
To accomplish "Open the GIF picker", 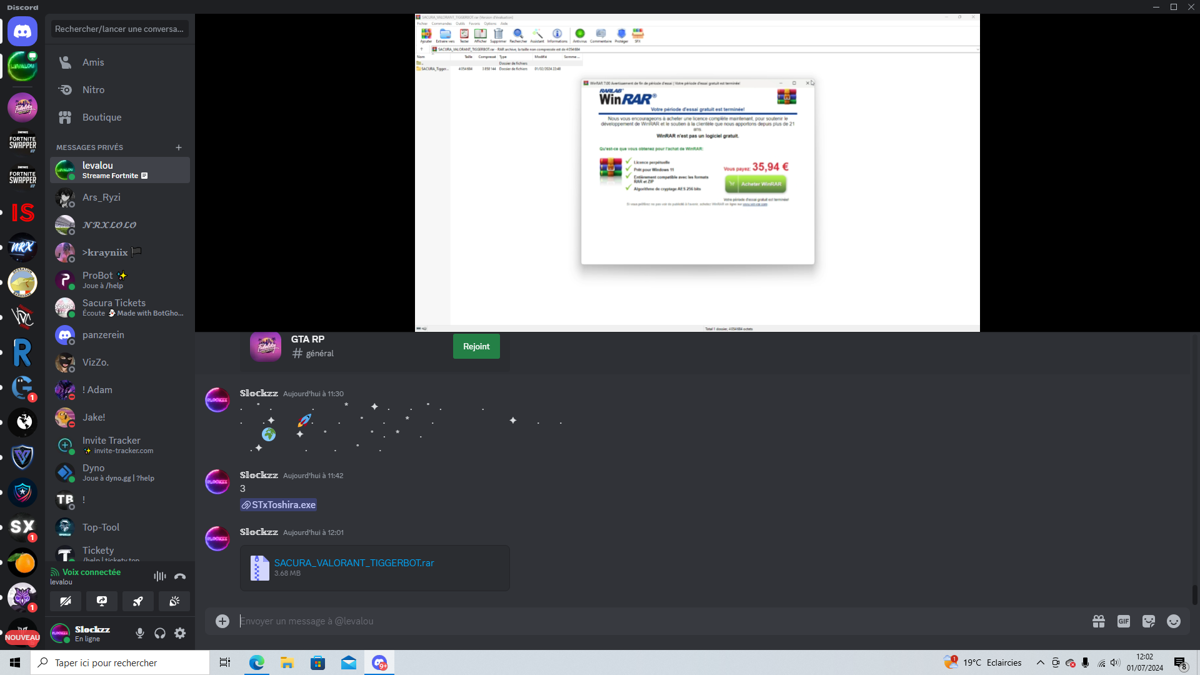I will tap(1124, 621).
